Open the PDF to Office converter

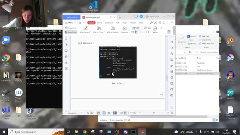[99, 30]
